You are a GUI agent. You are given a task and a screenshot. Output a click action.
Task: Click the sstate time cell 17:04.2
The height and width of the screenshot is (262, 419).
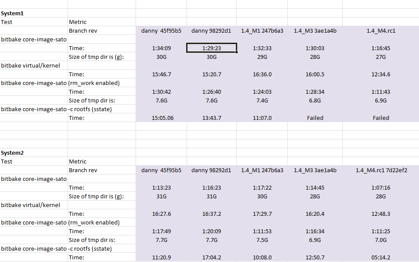pos(211,257)
